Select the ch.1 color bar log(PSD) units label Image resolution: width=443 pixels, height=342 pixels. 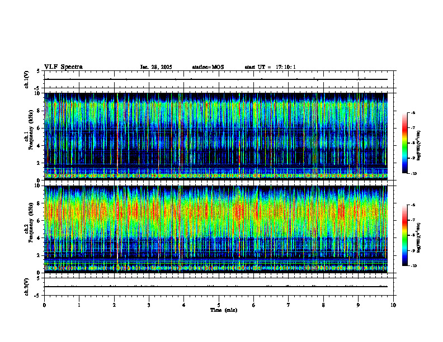(x=419, y=145)
